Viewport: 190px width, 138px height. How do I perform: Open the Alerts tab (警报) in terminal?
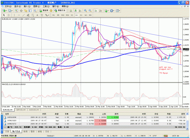pyautogui.click(x=33, y=131)
